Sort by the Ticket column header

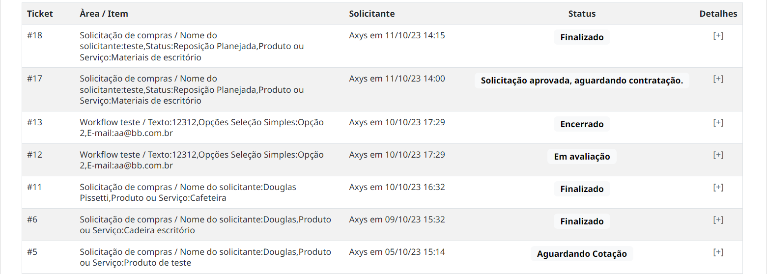[40, 14]
